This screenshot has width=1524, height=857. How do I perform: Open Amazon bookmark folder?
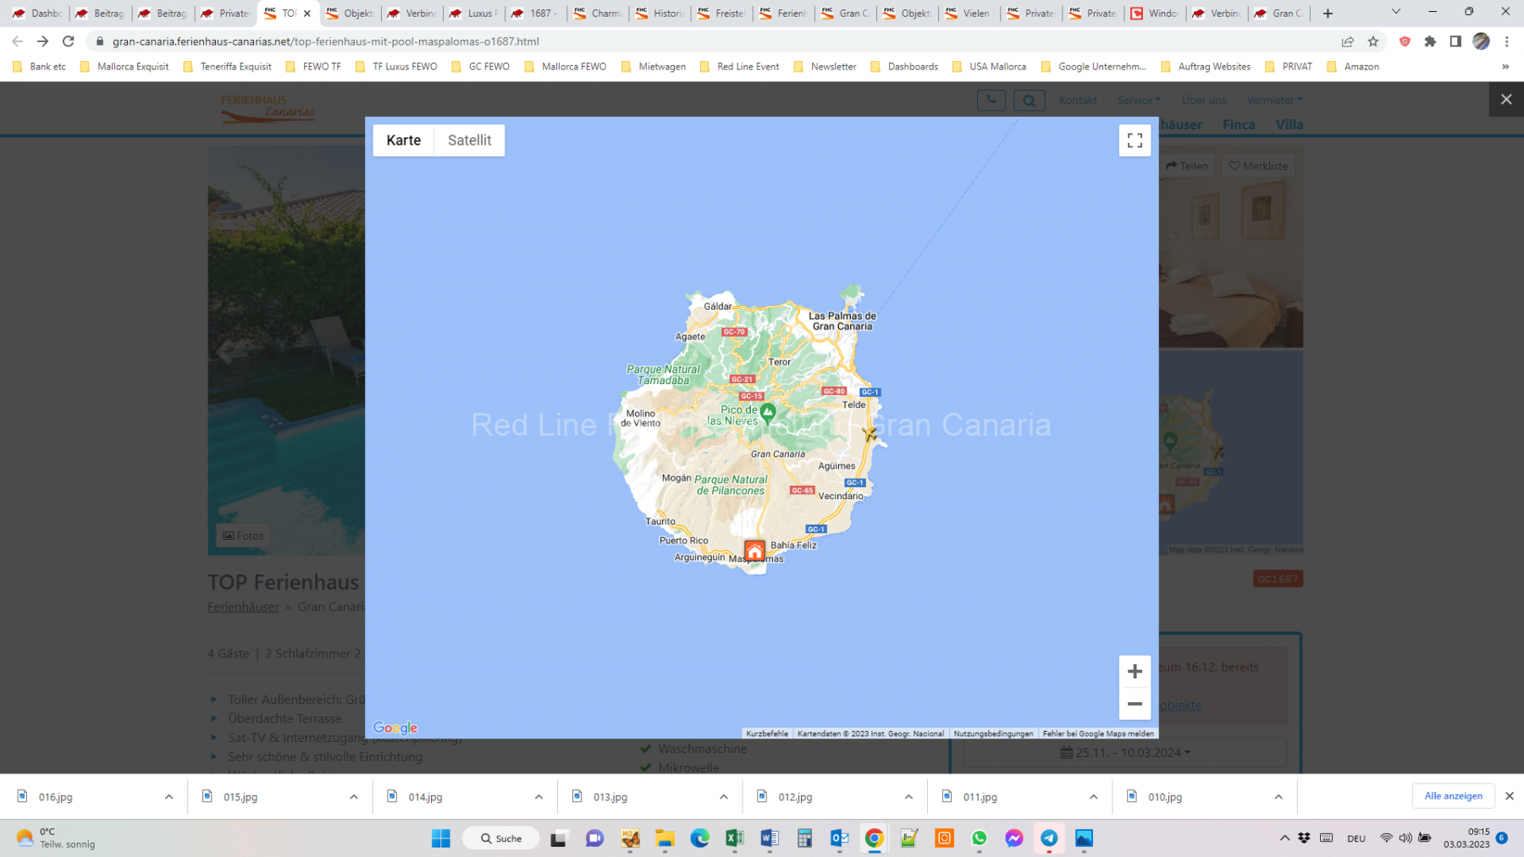coord(1353,67)
